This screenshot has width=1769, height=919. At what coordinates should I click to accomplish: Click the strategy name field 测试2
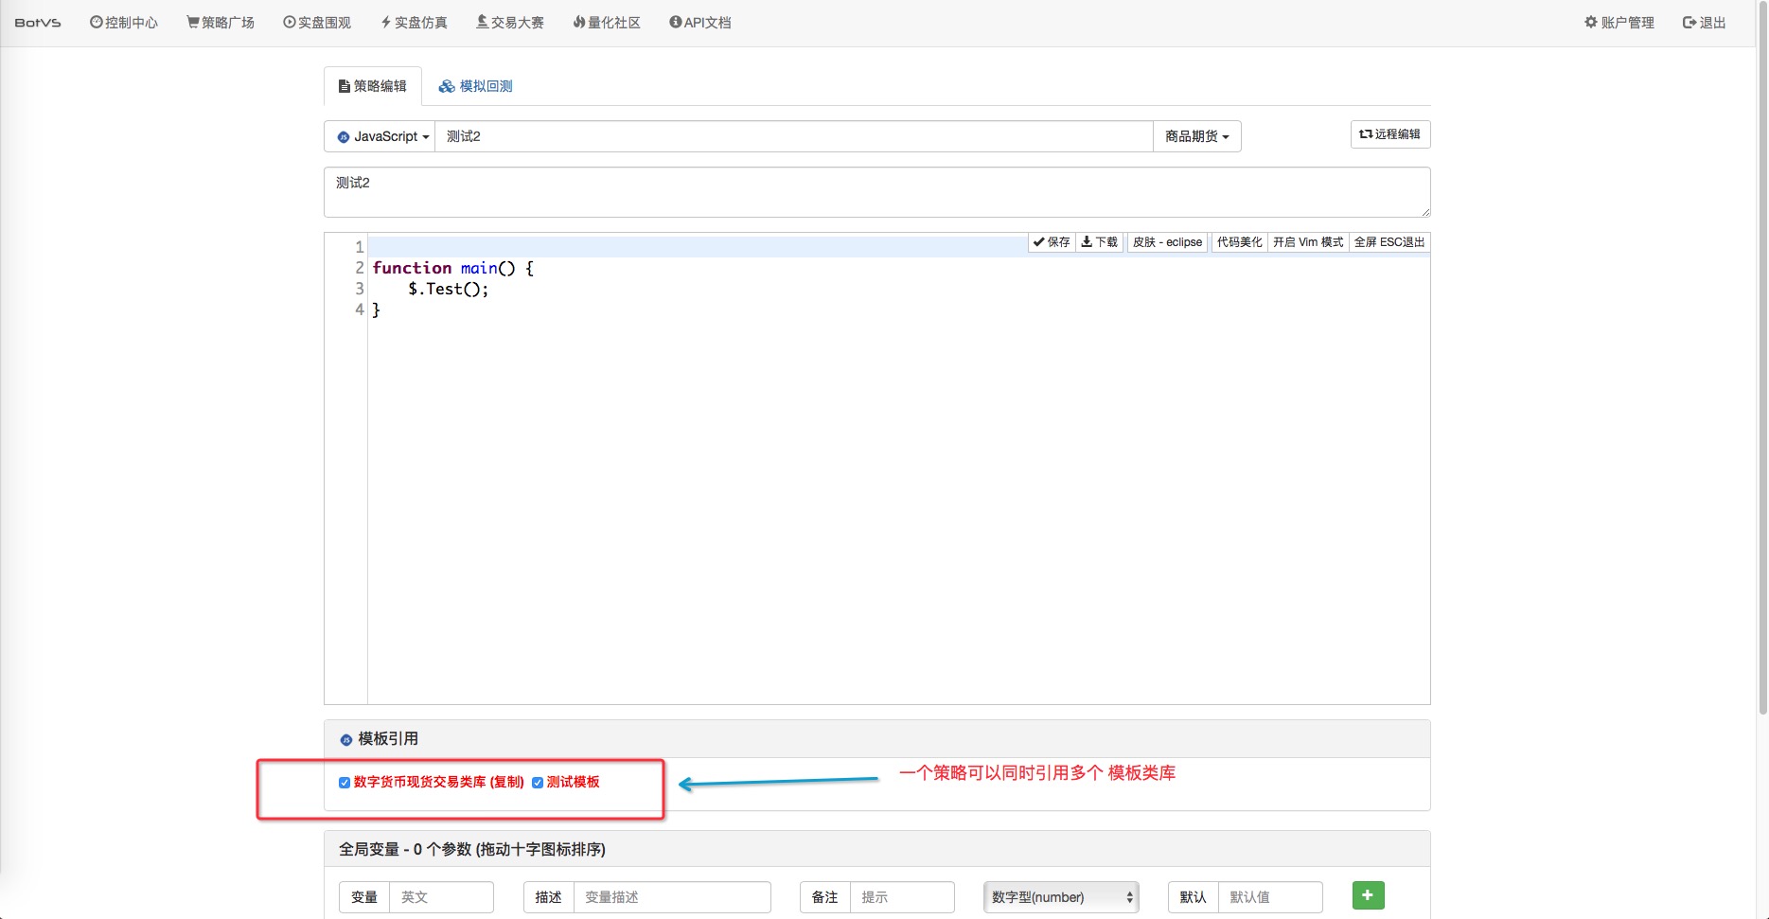pyautogui.click(x=794, y=136)
